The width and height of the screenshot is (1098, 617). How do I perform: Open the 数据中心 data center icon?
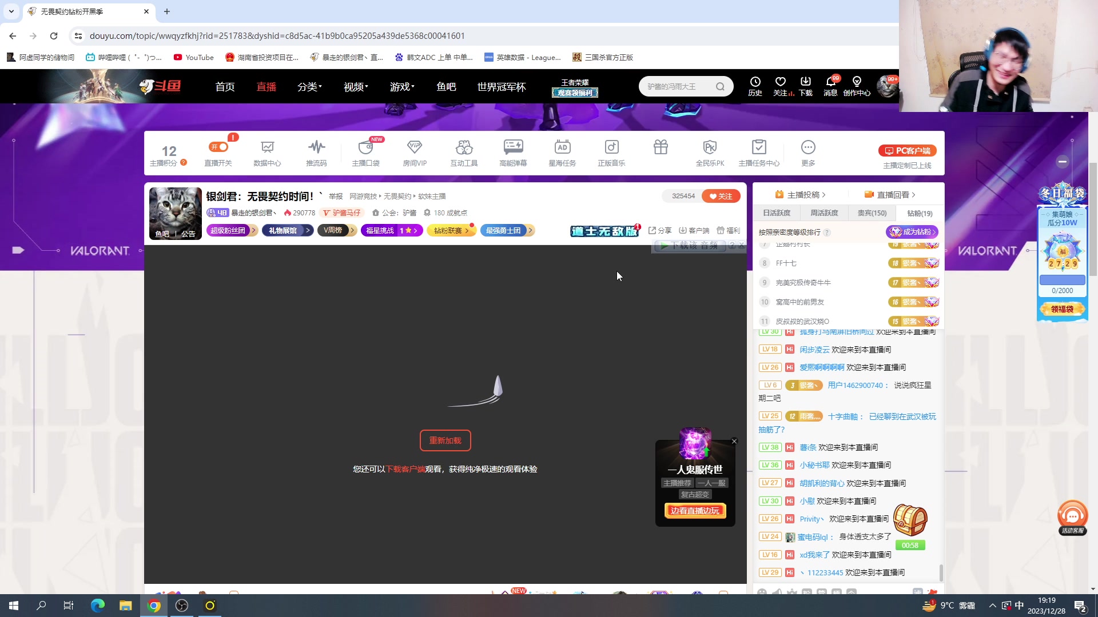pos(267,148)
